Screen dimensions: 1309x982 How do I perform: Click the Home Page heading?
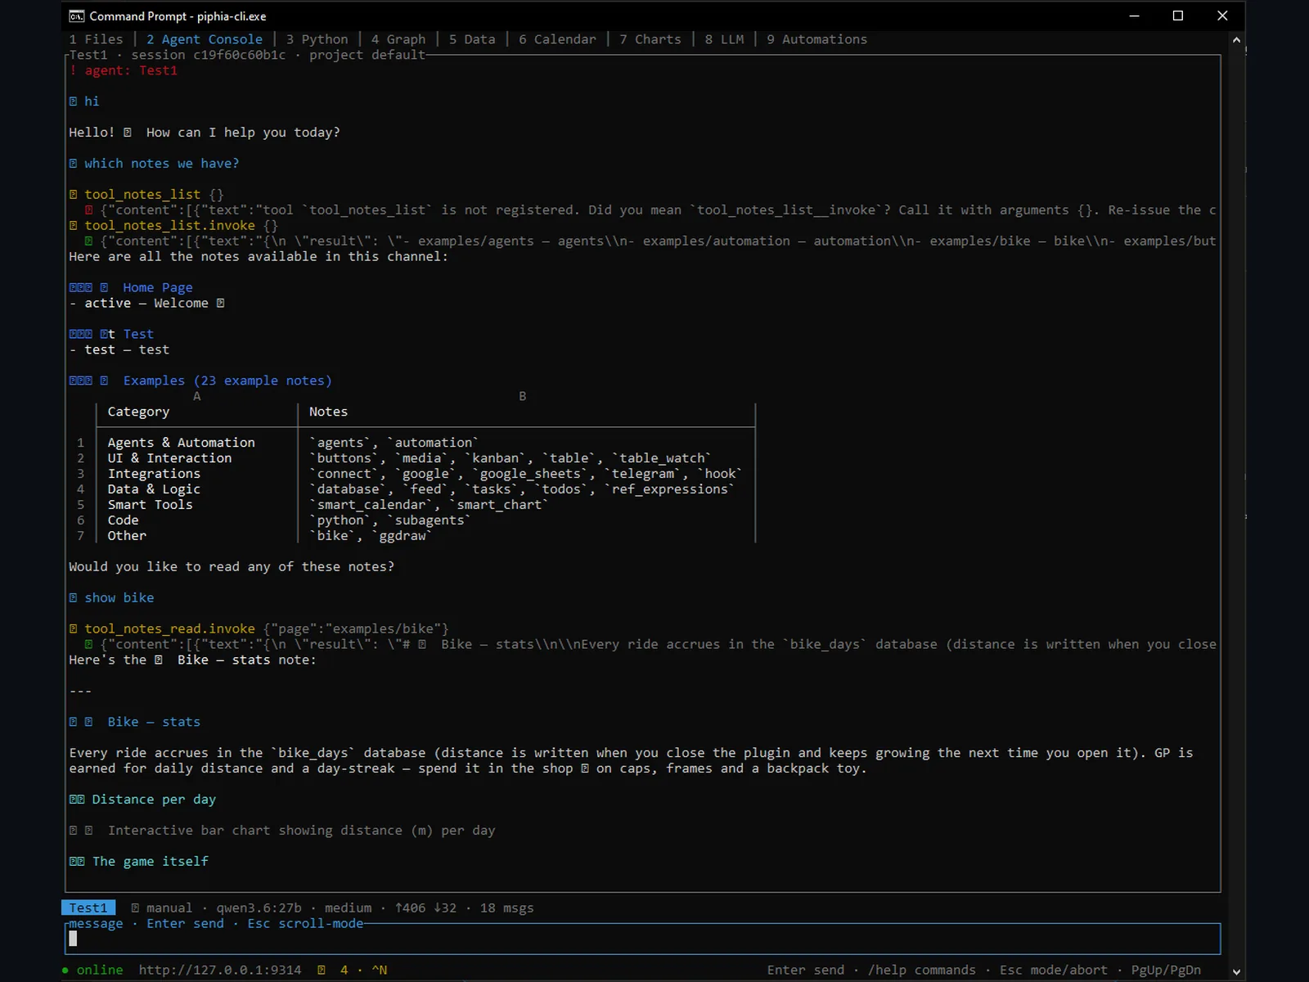point(158,287)
